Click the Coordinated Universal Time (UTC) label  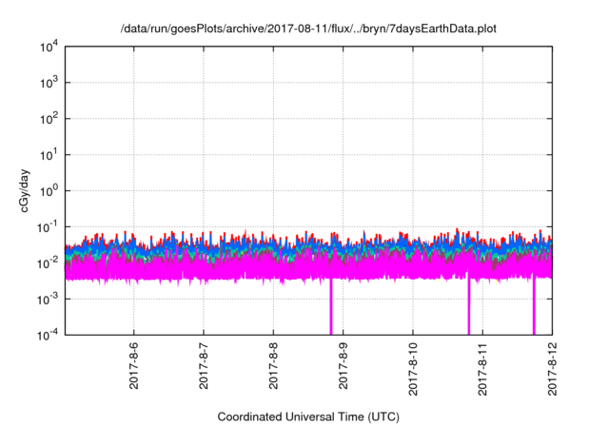click(308, 416)
